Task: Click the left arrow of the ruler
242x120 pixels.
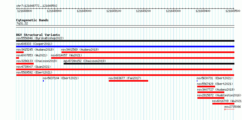Action: (x=17, y=8)
